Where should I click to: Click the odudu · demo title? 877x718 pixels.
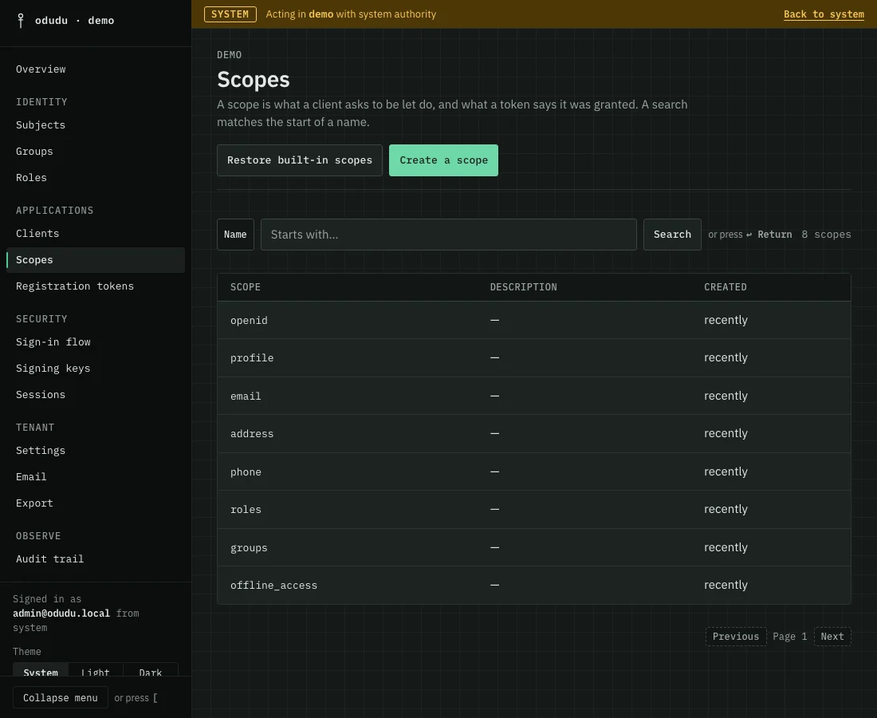(74, 21)
